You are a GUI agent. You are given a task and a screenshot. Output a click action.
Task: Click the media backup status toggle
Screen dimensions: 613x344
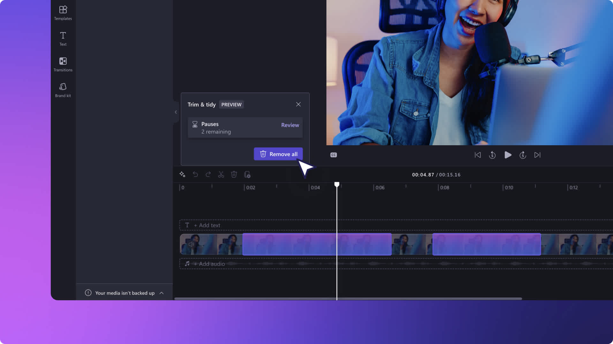coord(161,293)
